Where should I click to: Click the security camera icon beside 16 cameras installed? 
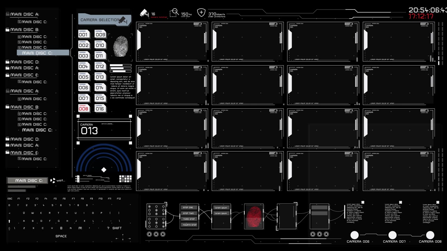144,13
